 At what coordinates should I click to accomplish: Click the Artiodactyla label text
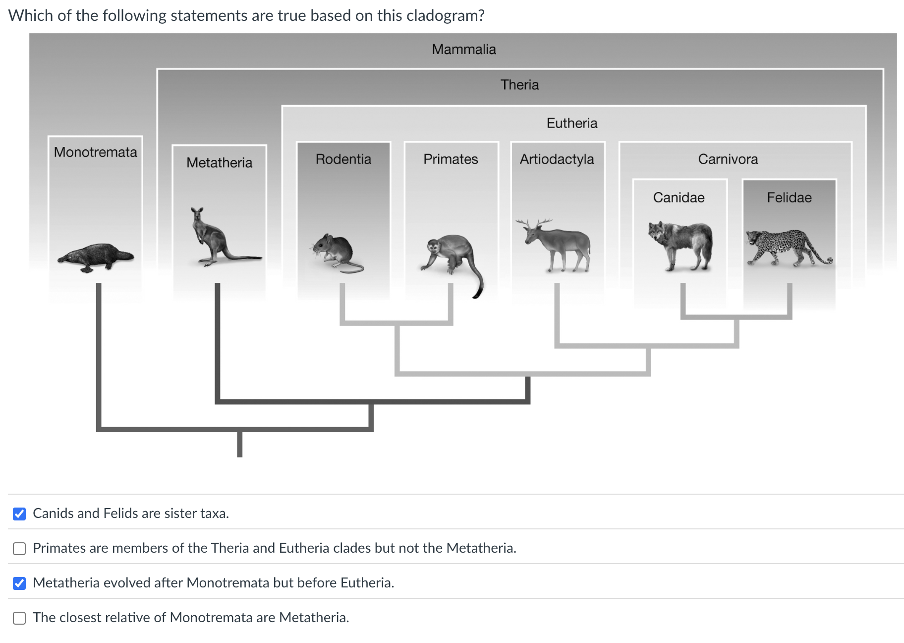[557, 159]
